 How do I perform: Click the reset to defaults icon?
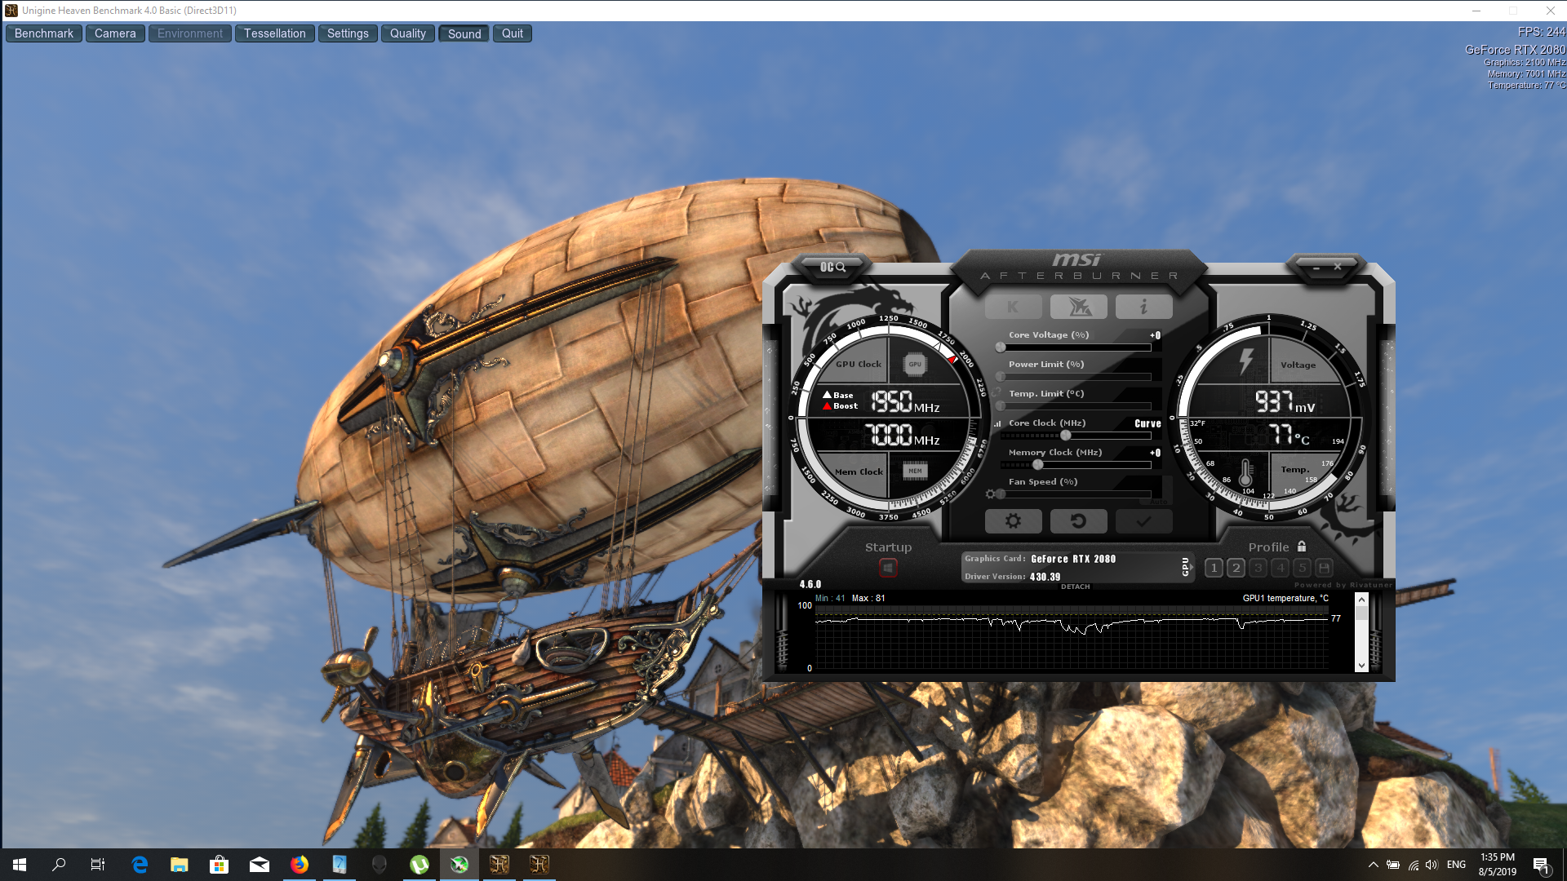tap(1078, 521)
